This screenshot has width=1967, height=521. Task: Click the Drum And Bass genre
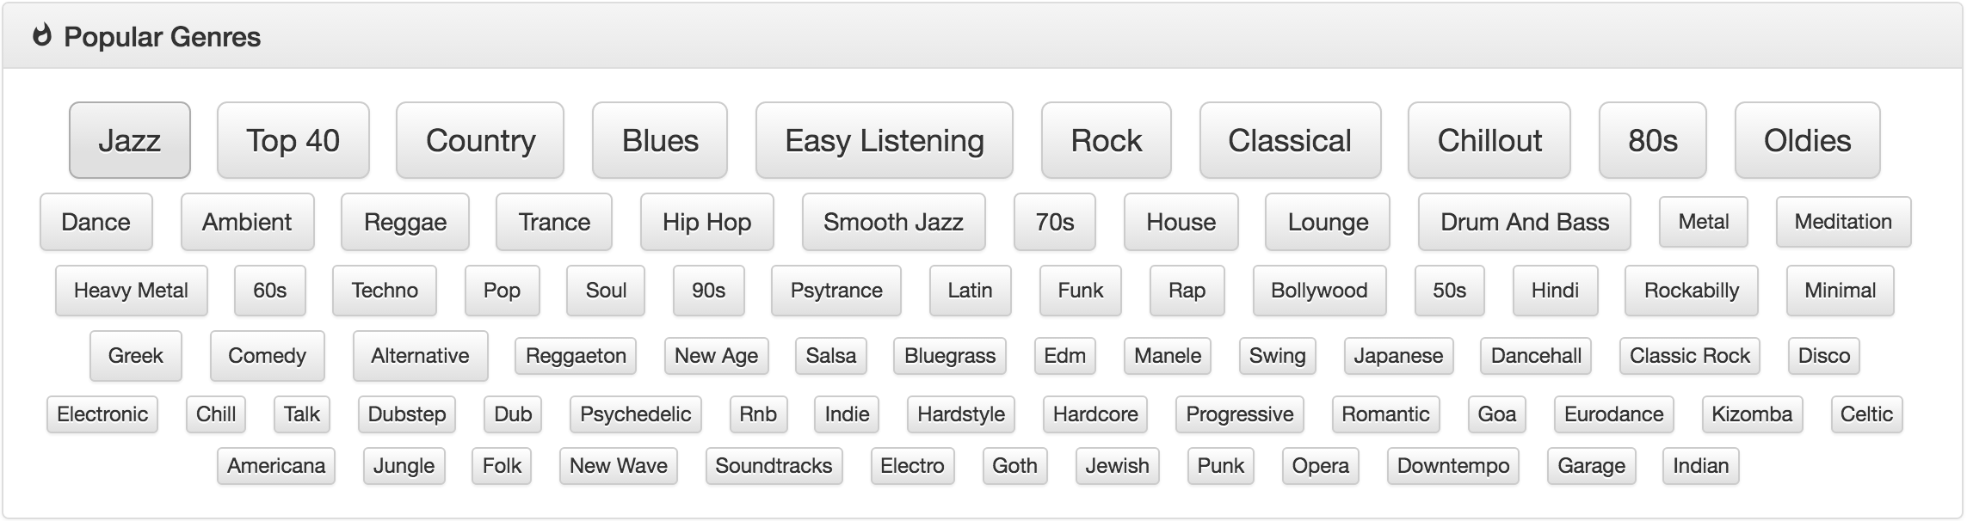coord(1524,223)
